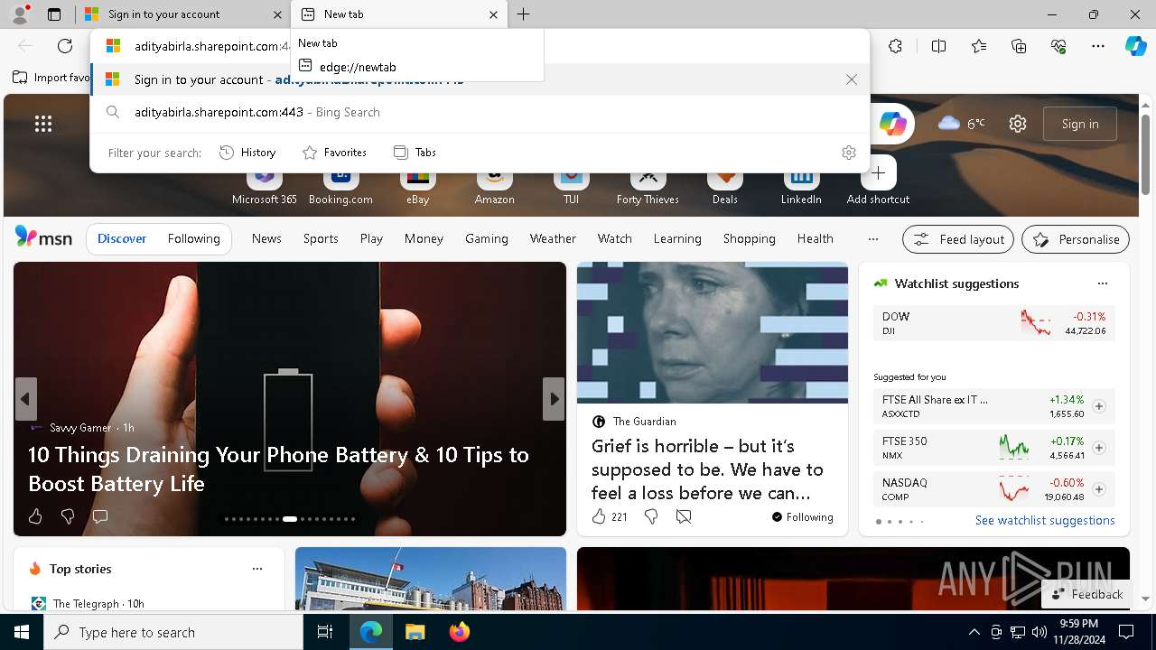Refresh the page with reload icon
1156x650 pixels.
[65, 46]
